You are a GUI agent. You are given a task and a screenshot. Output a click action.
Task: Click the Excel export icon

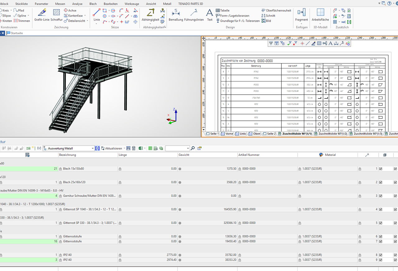point(141,148)
